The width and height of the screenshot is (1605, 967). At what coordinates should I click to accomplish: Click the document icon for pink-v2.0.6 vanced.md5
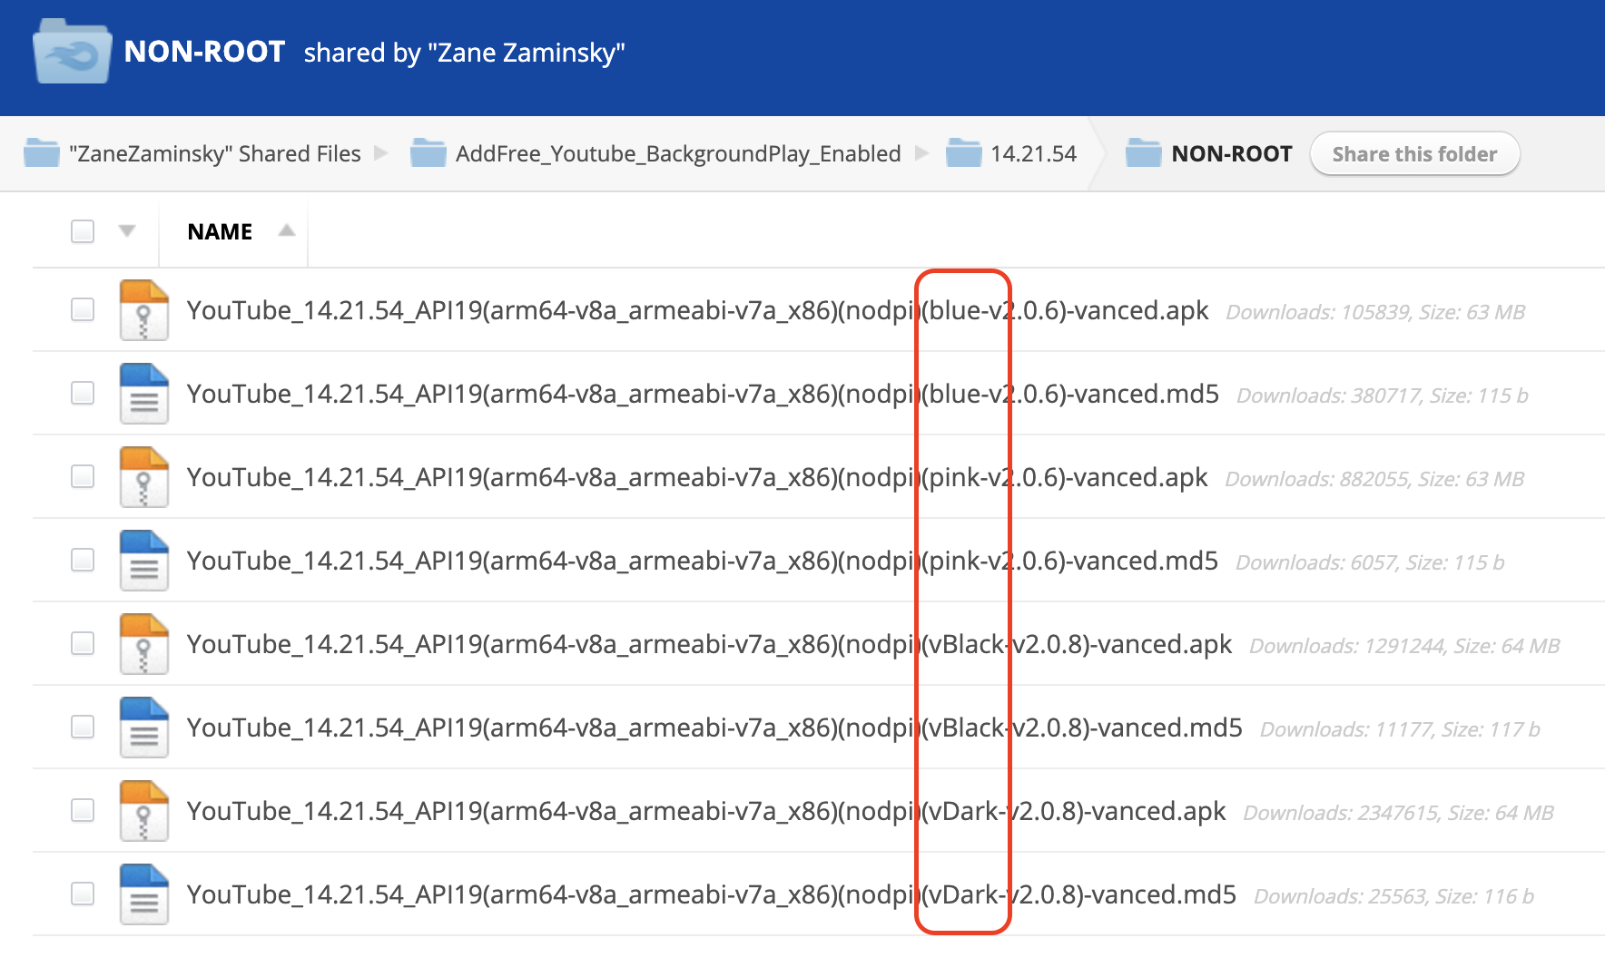click(x=143, y=561)
